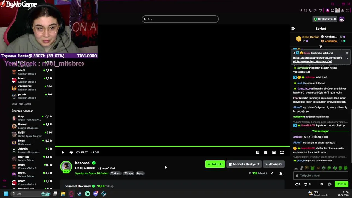Image resolution: width=352 pixels, height=198 pixels.
Task: Buy KICKs with KICKs Satın Al
Action: pyautogui.click(x=325, y=19)
